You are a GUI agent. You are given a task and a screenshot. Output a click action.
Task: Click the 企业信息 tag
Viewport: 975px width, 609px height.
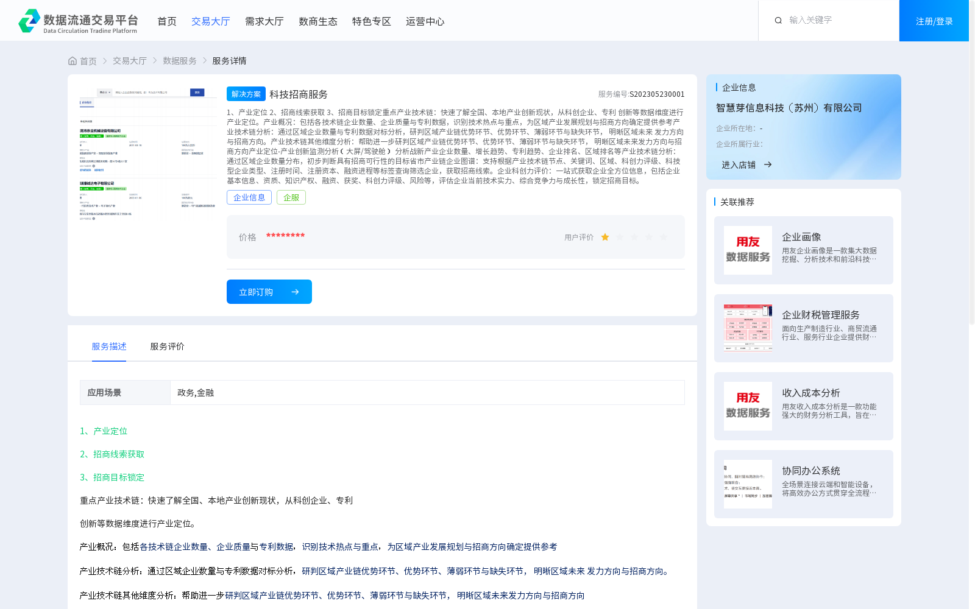tap(249, 197)
